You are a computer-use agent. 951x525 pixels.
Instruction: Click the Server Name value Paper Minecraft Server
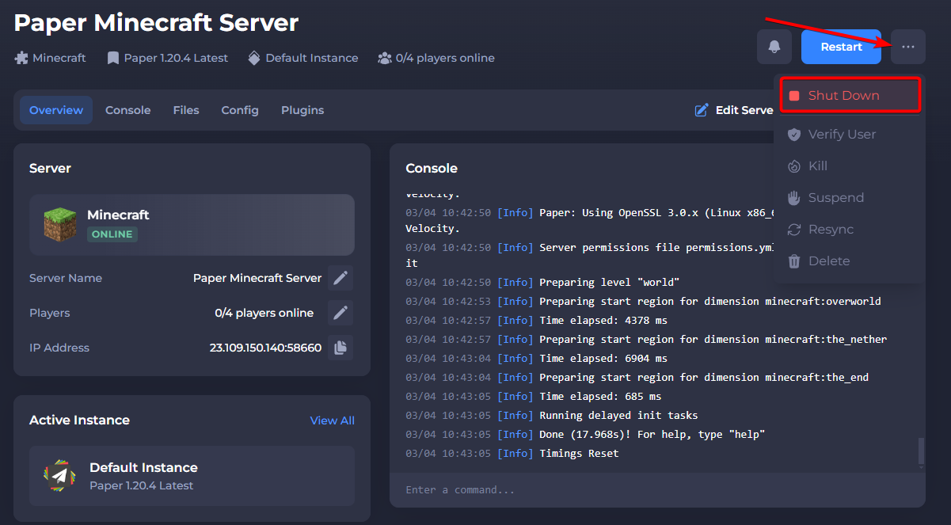(257, 278)
